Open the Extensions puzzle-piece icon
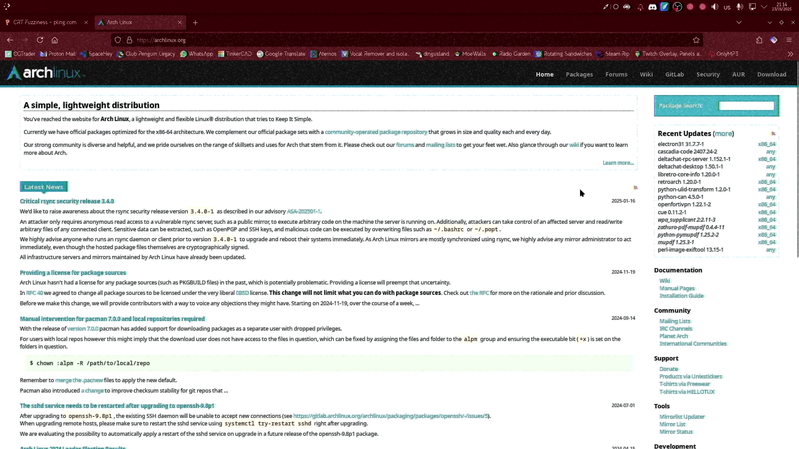The image size is (799, 449). 759,40
